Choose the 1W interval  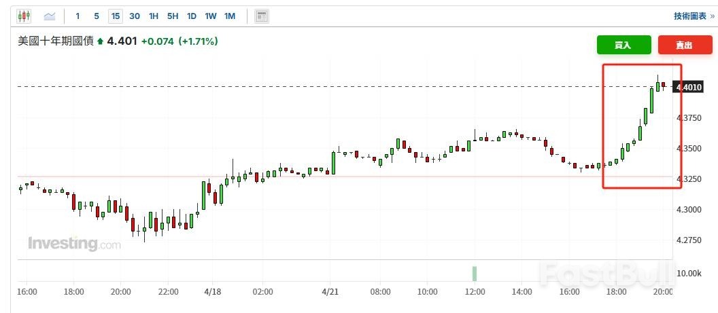[x=211, y=16]
